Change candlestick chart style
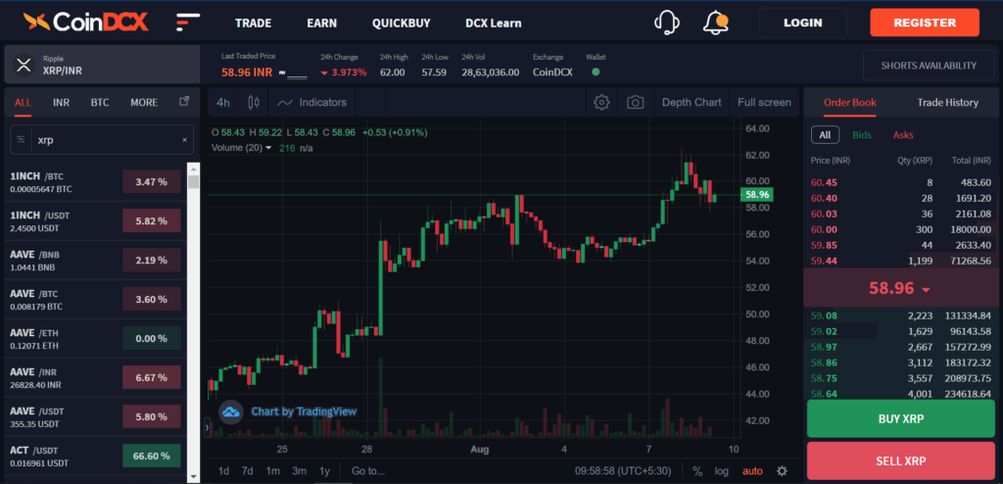The width and height of the screenshot is (1003, 484). 254,103
